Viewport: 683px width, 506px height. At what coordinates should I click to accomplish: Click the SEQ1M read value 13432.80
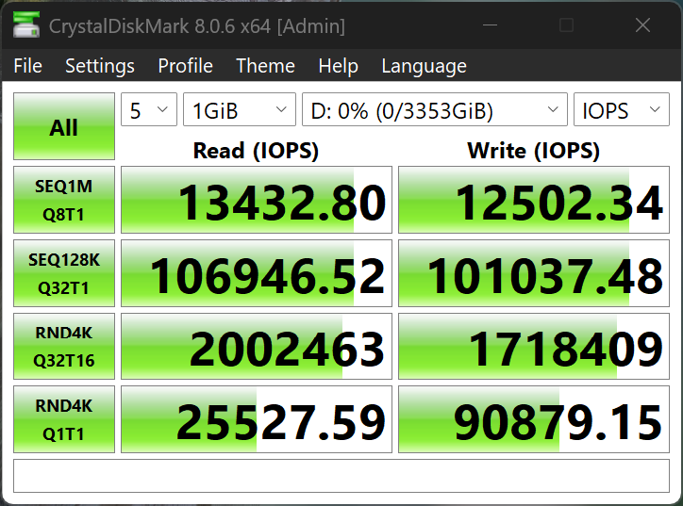click(257, 200)
